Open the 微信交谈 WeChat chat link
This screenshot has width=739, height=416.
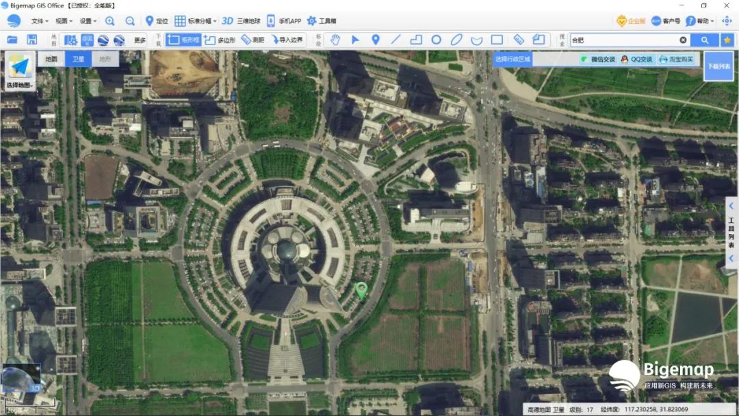(598, 60)
